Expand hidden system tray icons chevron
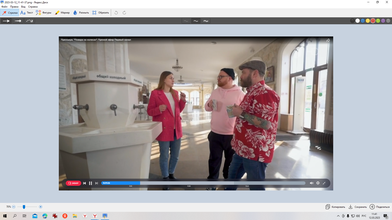Viewport: 392px width, 220px height. point(338,216)
